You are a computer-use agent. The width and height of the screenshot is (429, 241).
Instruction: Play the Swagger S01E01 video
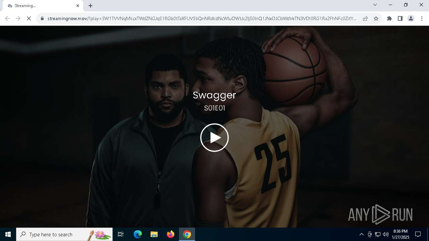(214, 138)
